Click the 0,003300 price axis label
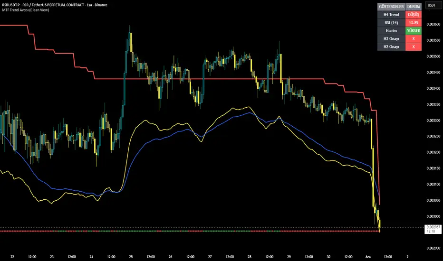Screen dimensions: 443x261 tap(433, 120)
